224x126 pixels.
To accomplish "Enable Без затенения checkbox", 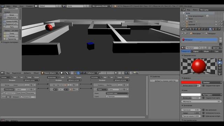I will click(204, 110).
